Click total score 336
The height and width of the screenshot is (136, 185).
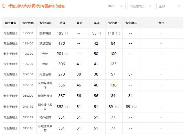(62, 85)
